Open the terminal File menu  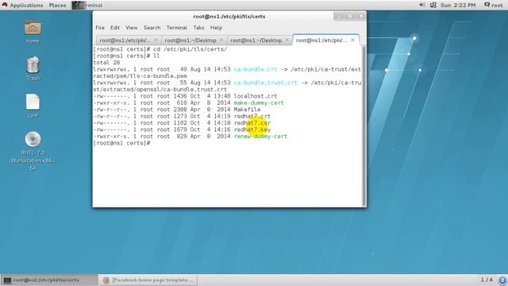(100, 28)
